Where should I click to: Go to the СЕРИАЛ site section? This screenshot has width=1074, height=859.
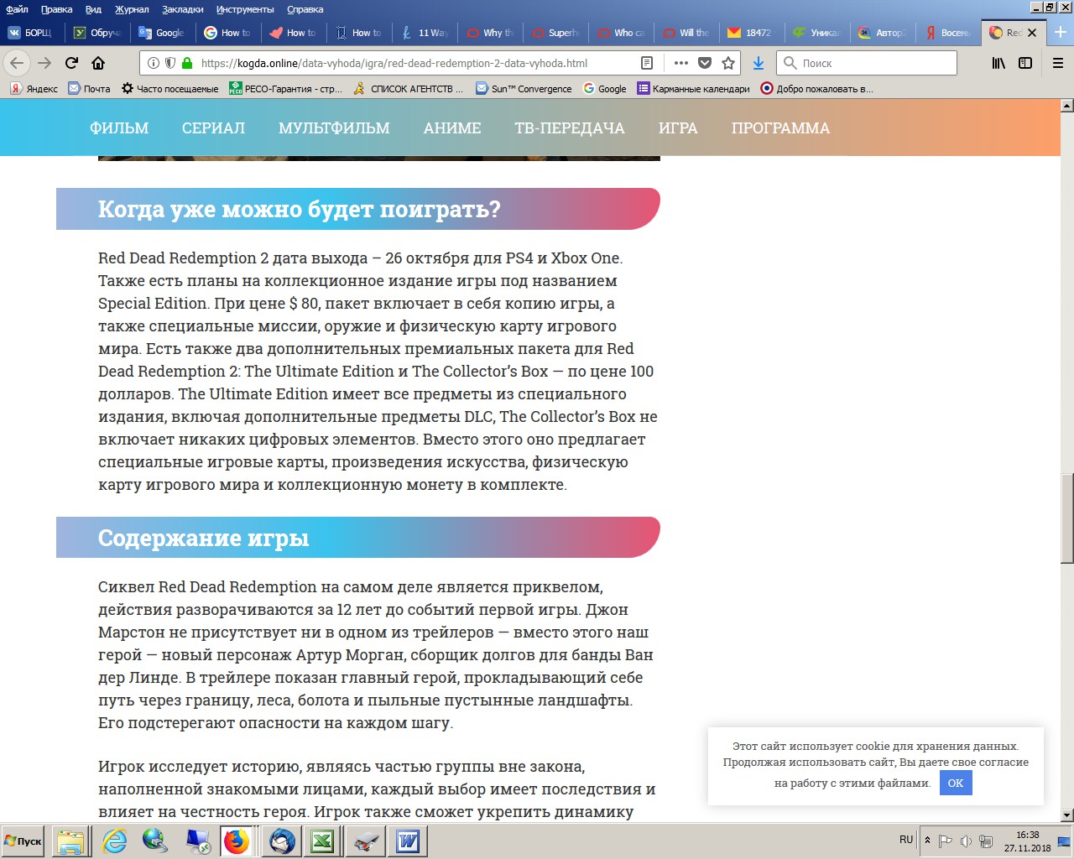pos(214,128)
